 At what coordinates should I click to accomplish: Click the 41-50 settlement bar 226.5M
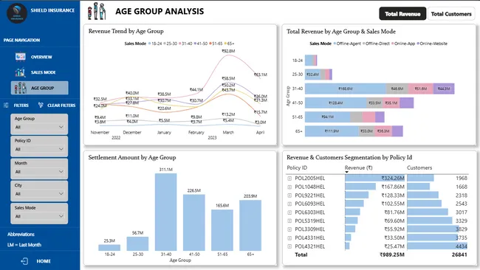[x=194, y=223]
